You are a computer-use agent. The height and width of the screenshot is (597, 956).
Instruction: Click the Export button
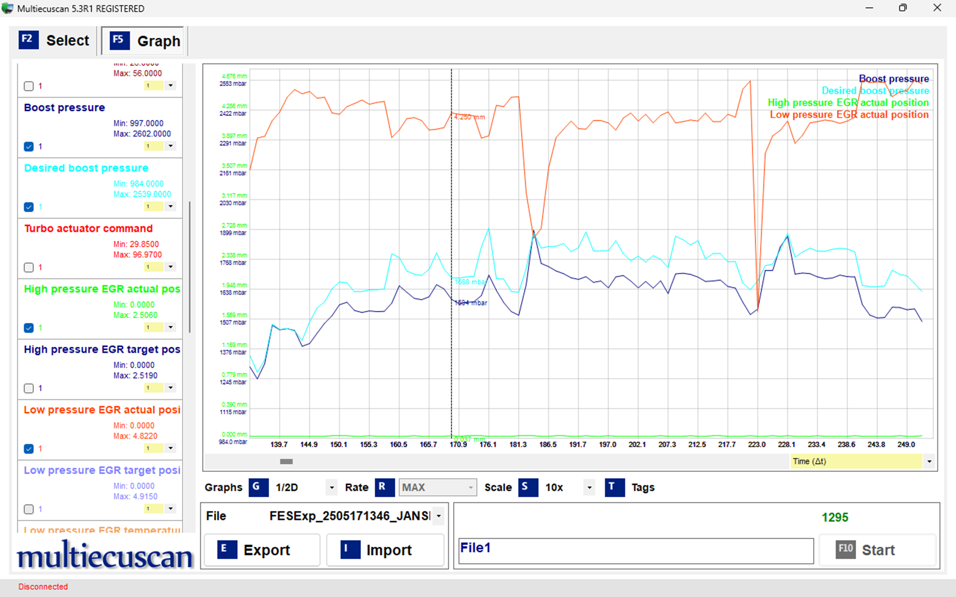(262, 550)
